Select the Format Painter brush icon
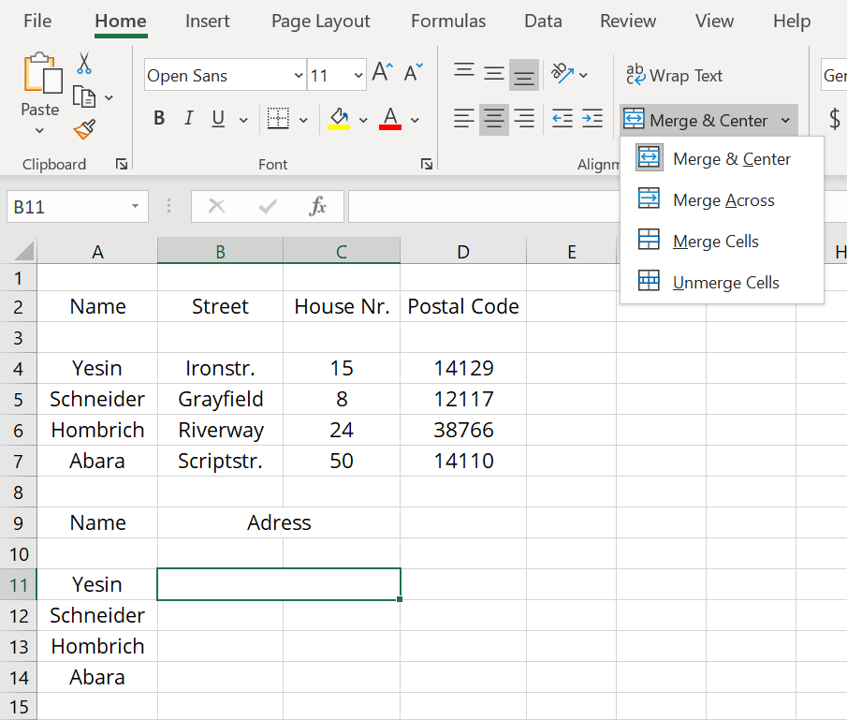The width and height of the screenshot is (847, 720). click(x=84, y=128)
